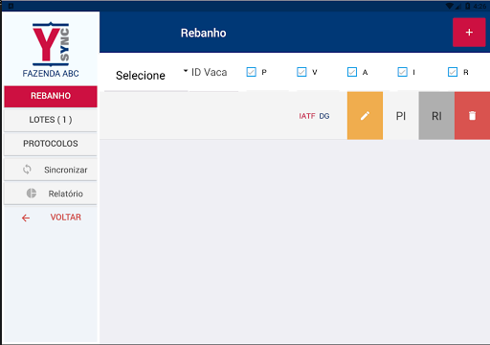Tap the Relatório pie chart icon
The width and height of the screenshot is (490, 345).
tap(32, 194)
